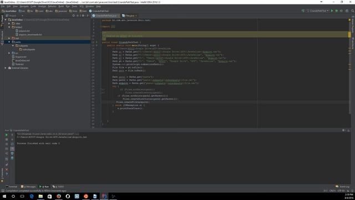Viewport: 355px width, 200px height.
Task: Click the Run panel settings gear icon
Action: tap(344, 131)
